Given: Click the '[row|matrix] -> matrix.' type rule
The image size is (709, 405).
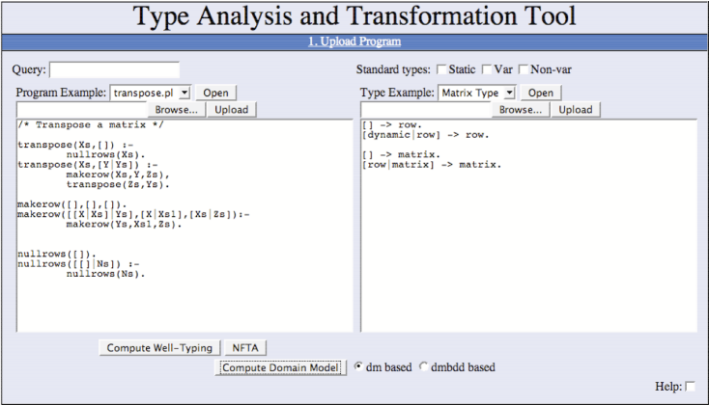Looking at the screenshot, I should click(432, 165).
